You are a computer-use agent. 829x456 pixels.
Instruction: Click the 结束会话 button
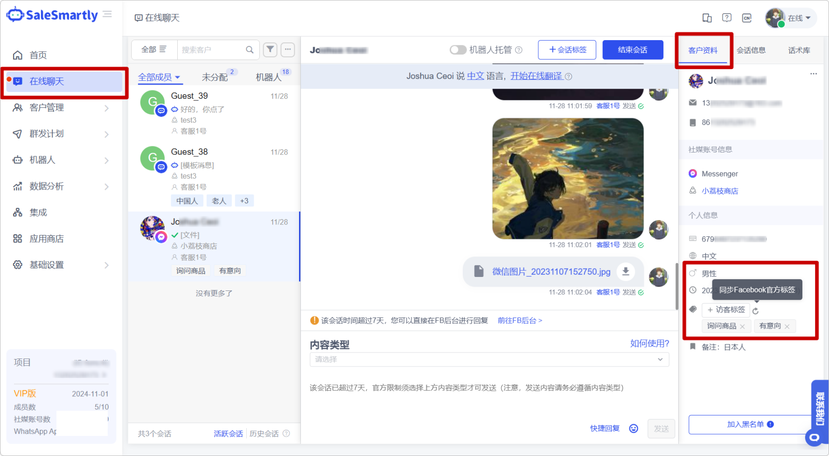tap(632, 50)
